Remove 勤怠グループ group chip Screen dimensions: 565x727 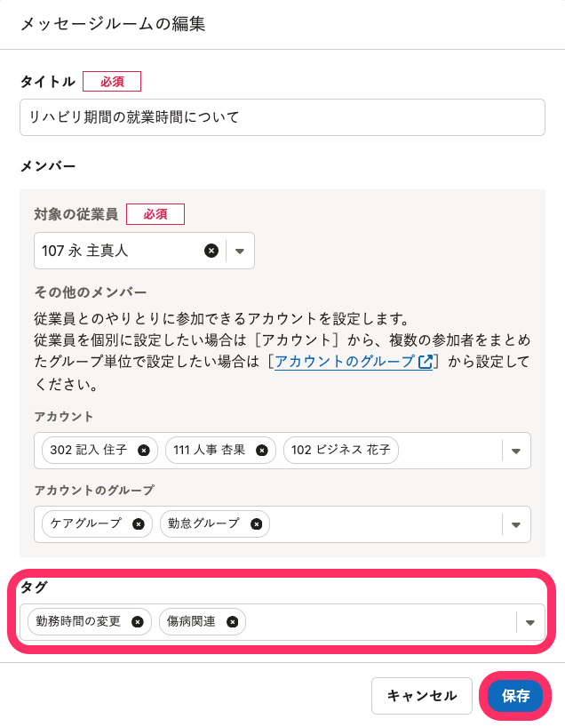[256, 524]
